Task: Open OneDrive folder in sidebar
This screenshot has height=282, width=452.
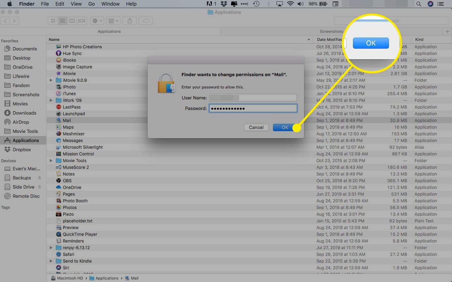Action: pos(23,67)
